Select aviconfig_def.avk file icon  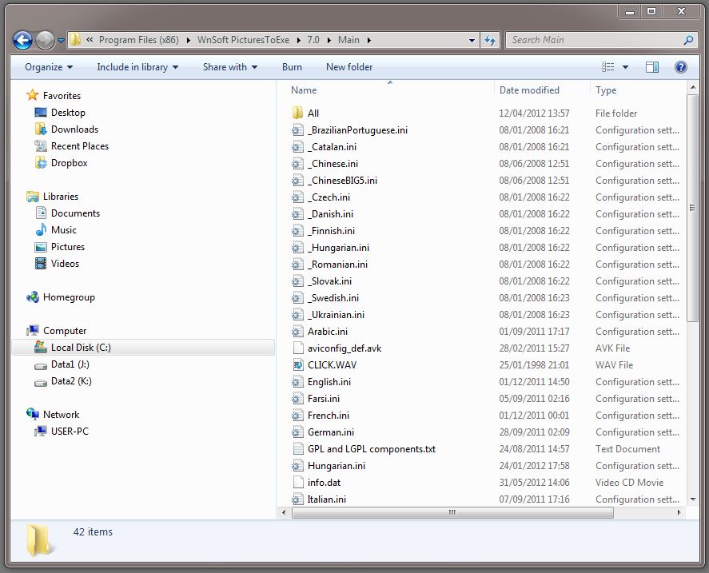[x=298, y=348]
